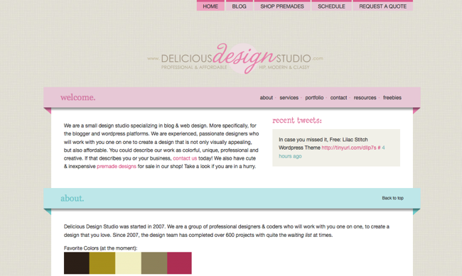
Task: Select the crimson red color swatch
Action: [x=179, y=263]
